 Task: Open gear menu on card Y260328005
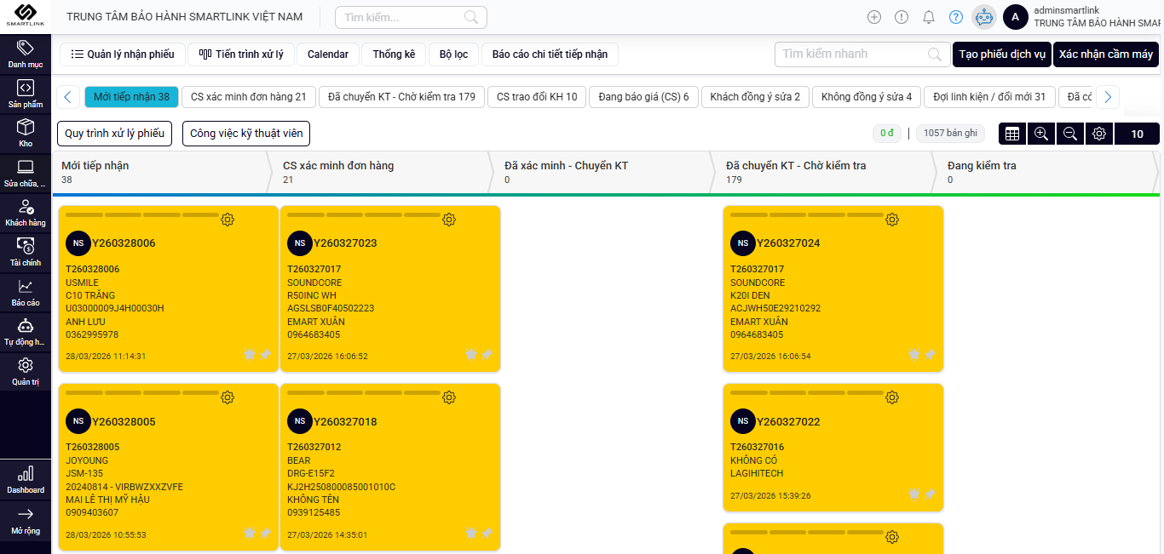click(x=228, y=397)
